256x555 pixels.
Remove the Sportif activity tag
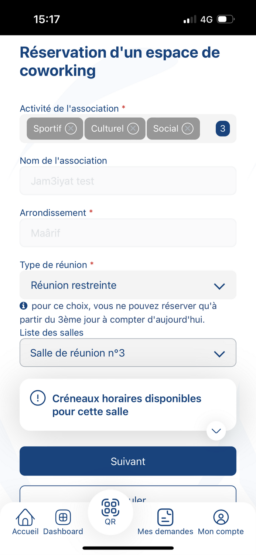[x=71, y=128]
